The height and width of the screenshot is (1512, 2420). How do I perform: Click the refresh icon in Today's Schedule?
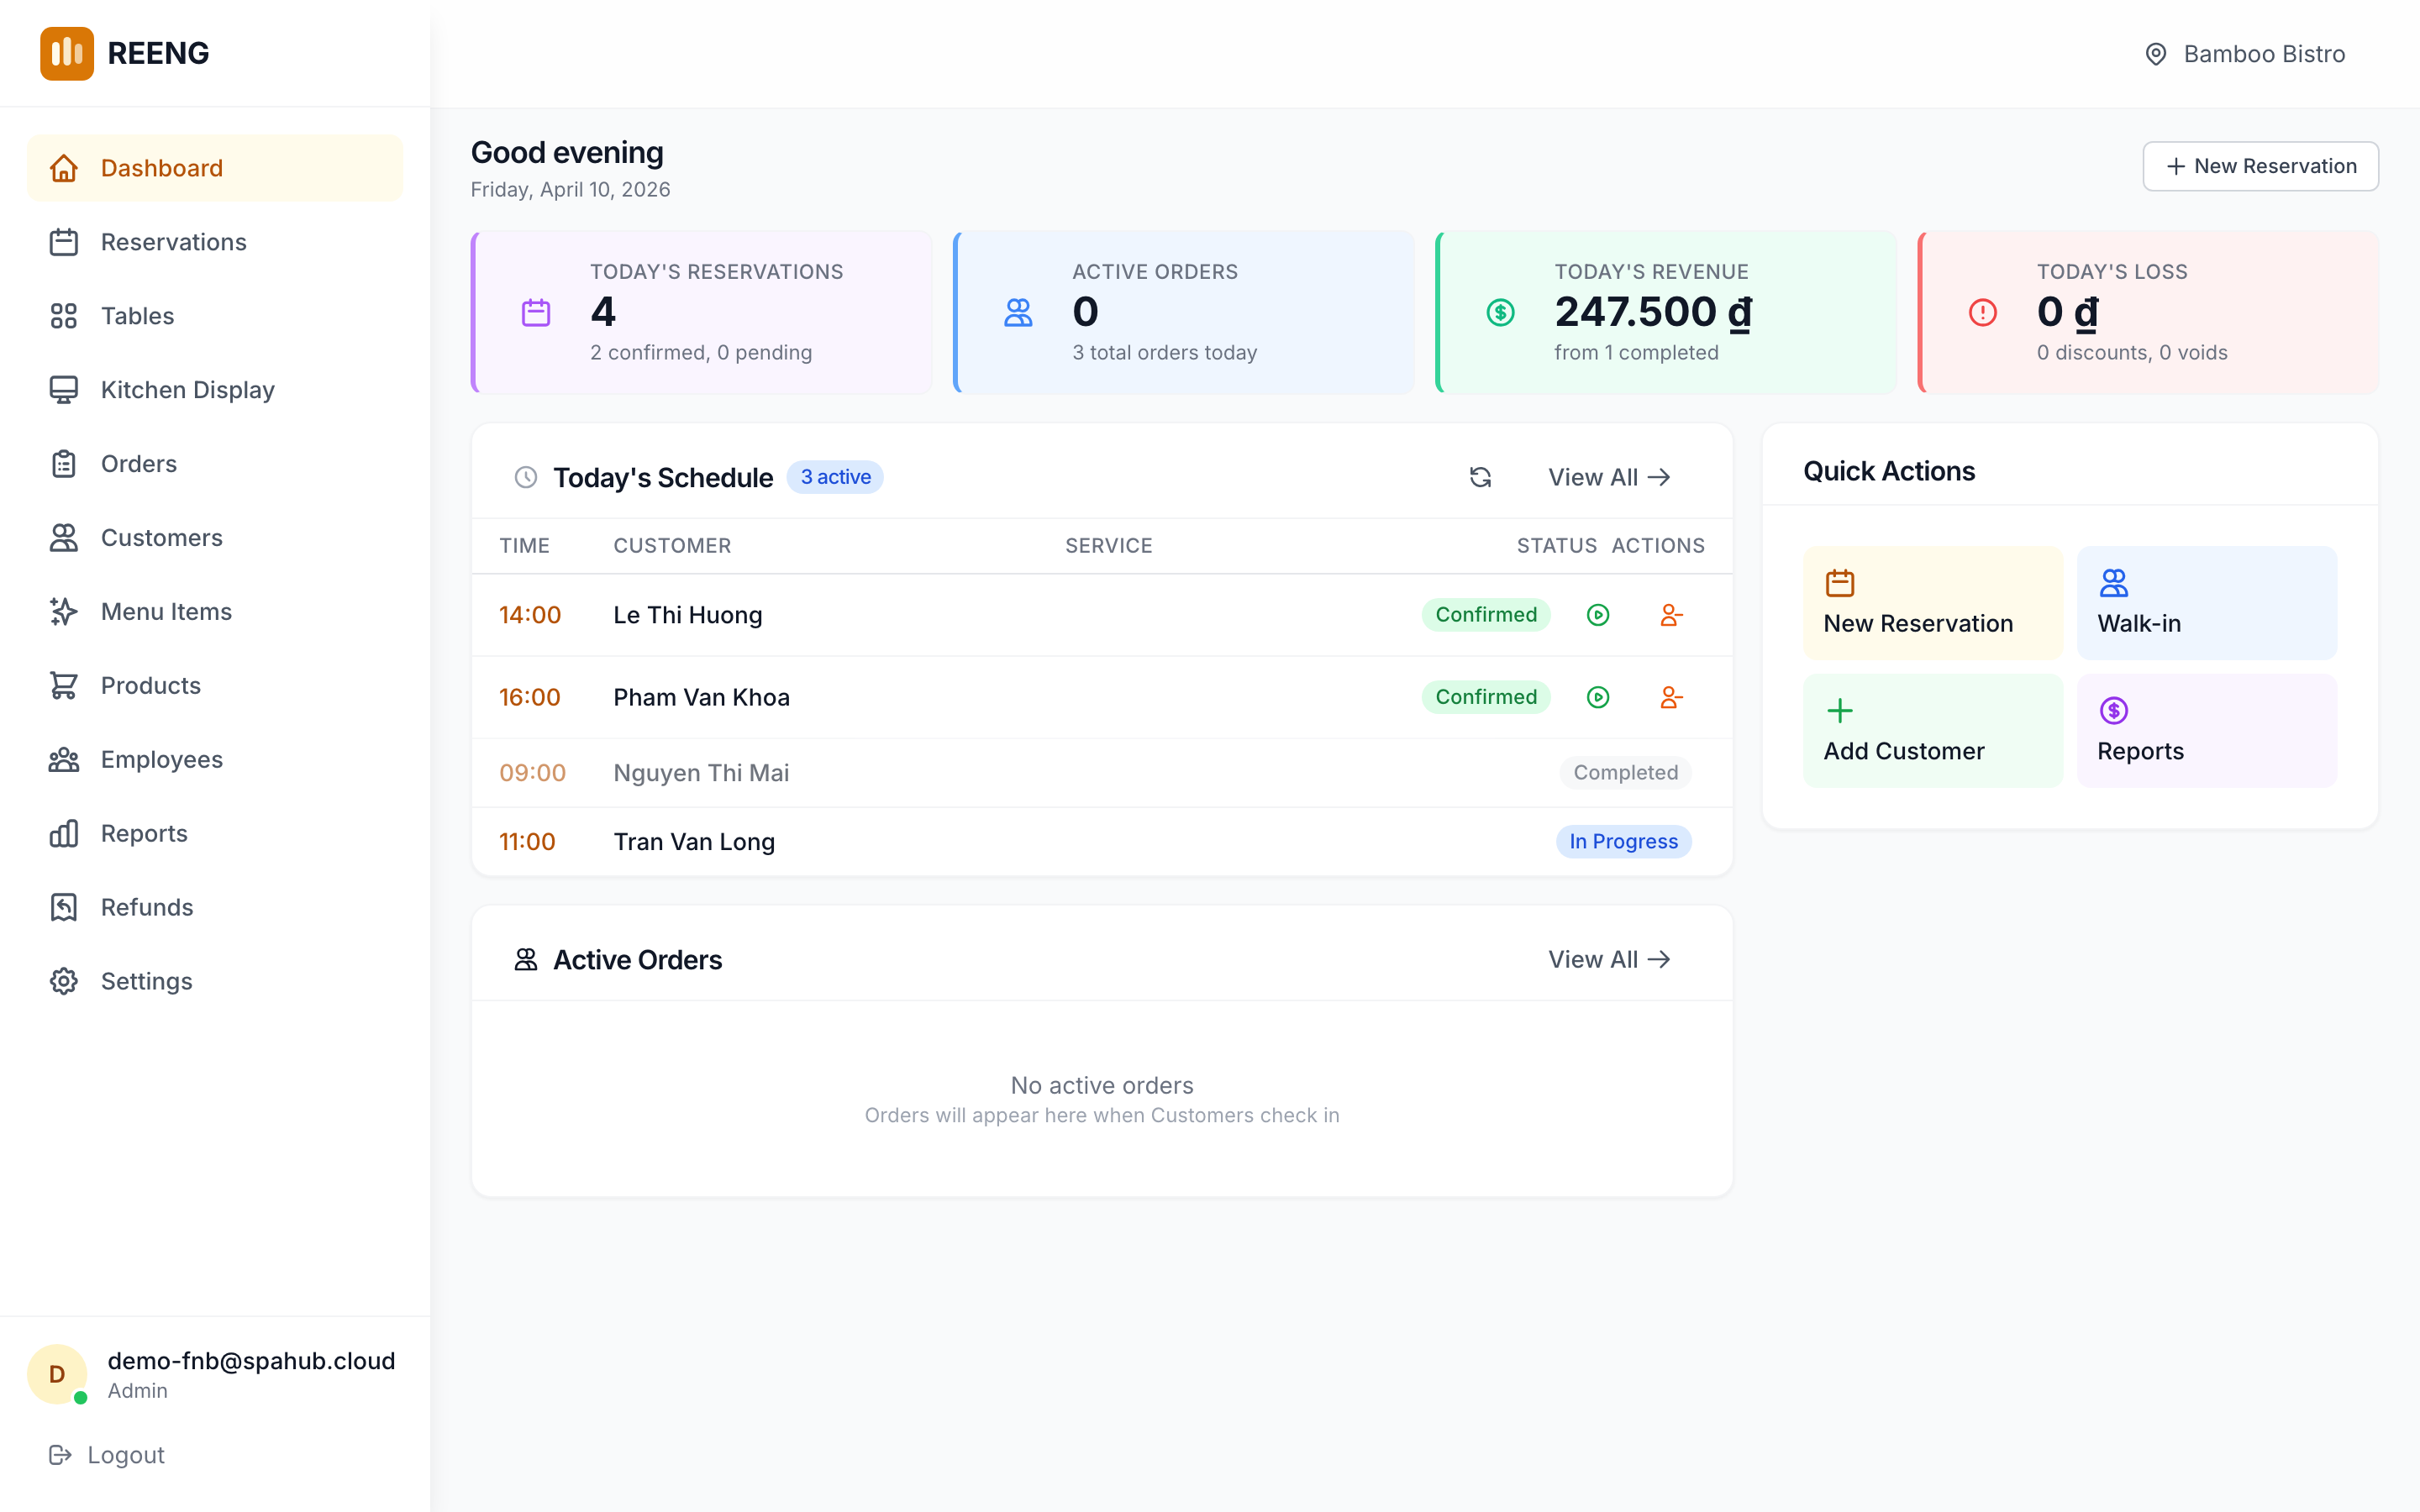click(x=1480, y=477)
